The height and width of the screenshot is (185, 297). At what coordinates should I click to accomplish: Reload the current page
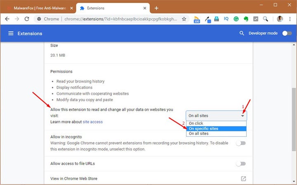(27, 19)
